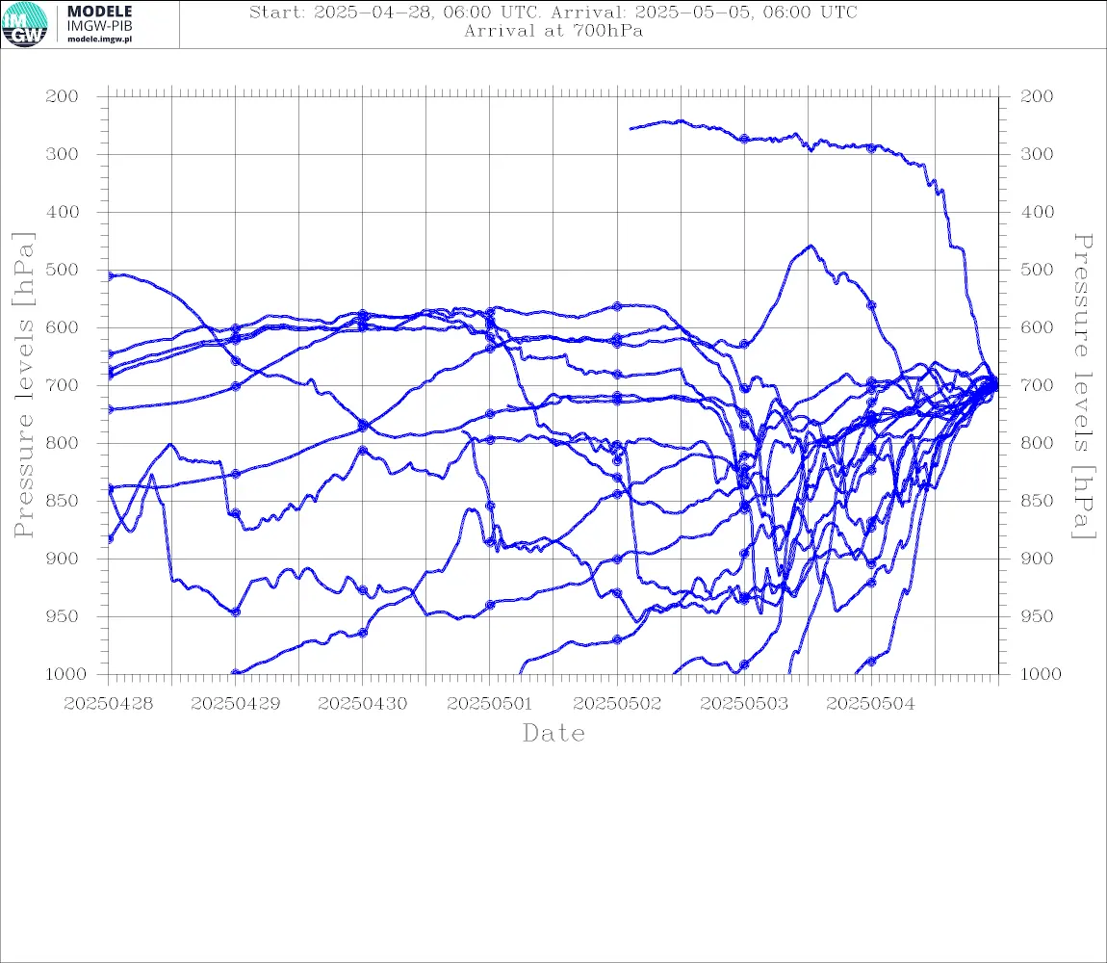Click the IMGW-PIB label
Image resolution: width=1107 pixels, height=963 pixels.
[99, 26]
